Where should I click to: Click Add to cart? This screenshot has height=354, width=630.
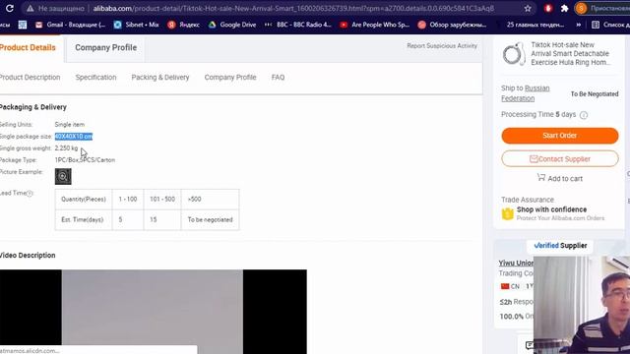pos(560,178)
